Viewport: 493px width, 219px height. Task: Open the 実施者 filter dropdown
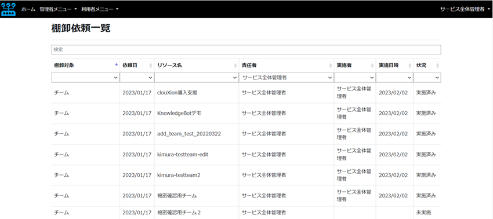[x=355, y=77]
